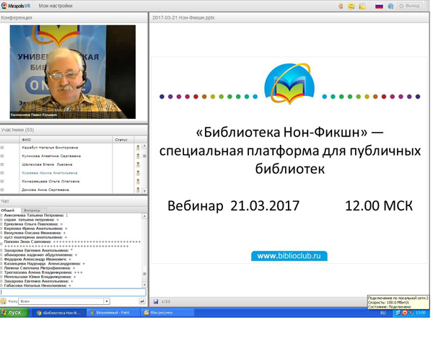Switch to Chrome Библиотека Нон-Ф taskbar item
The height and width of the screenshot is (346, 433).
(x=58, y=313)
